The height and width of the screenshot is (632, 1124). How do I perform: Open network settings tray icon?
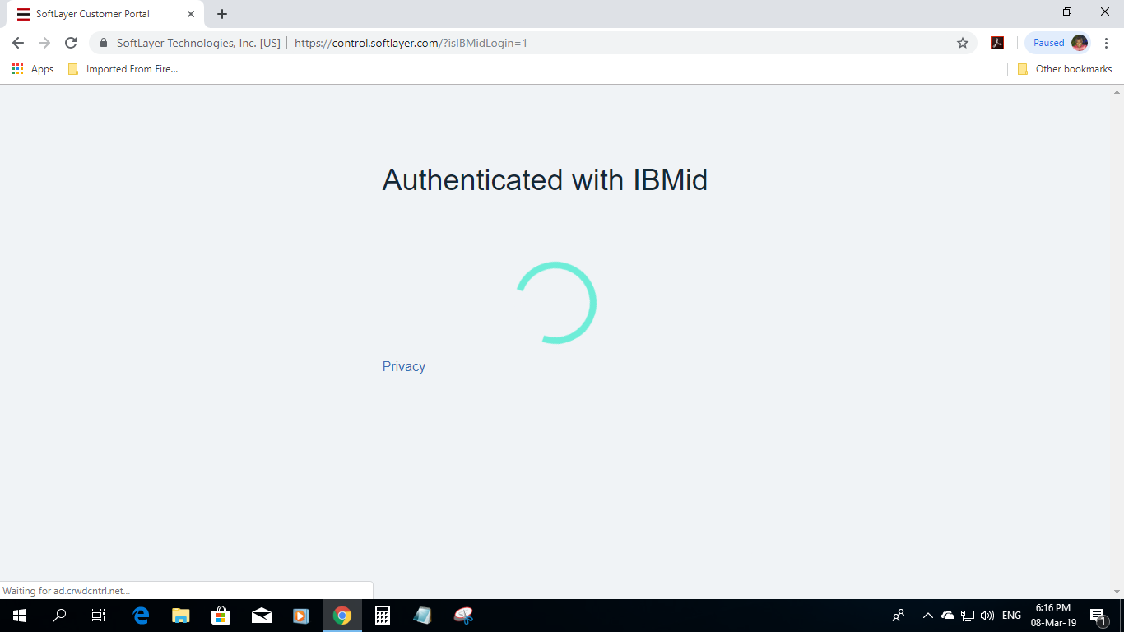(x=968, y=616)
